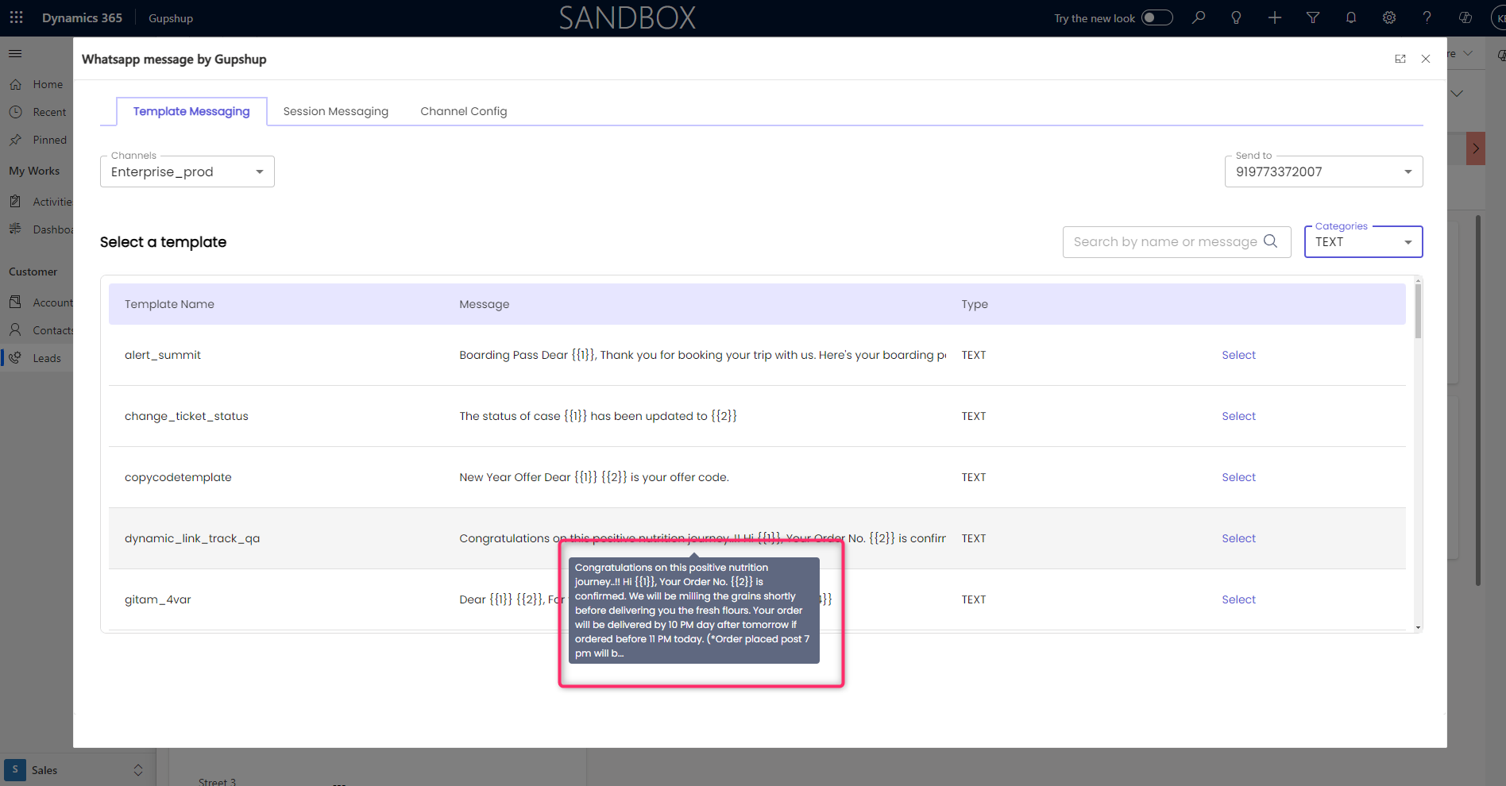Image resolution: width=1506 pixels, height=786 pixels.
Task: Toggle the Try the new look switch
Action: [x=1157, y=17]
